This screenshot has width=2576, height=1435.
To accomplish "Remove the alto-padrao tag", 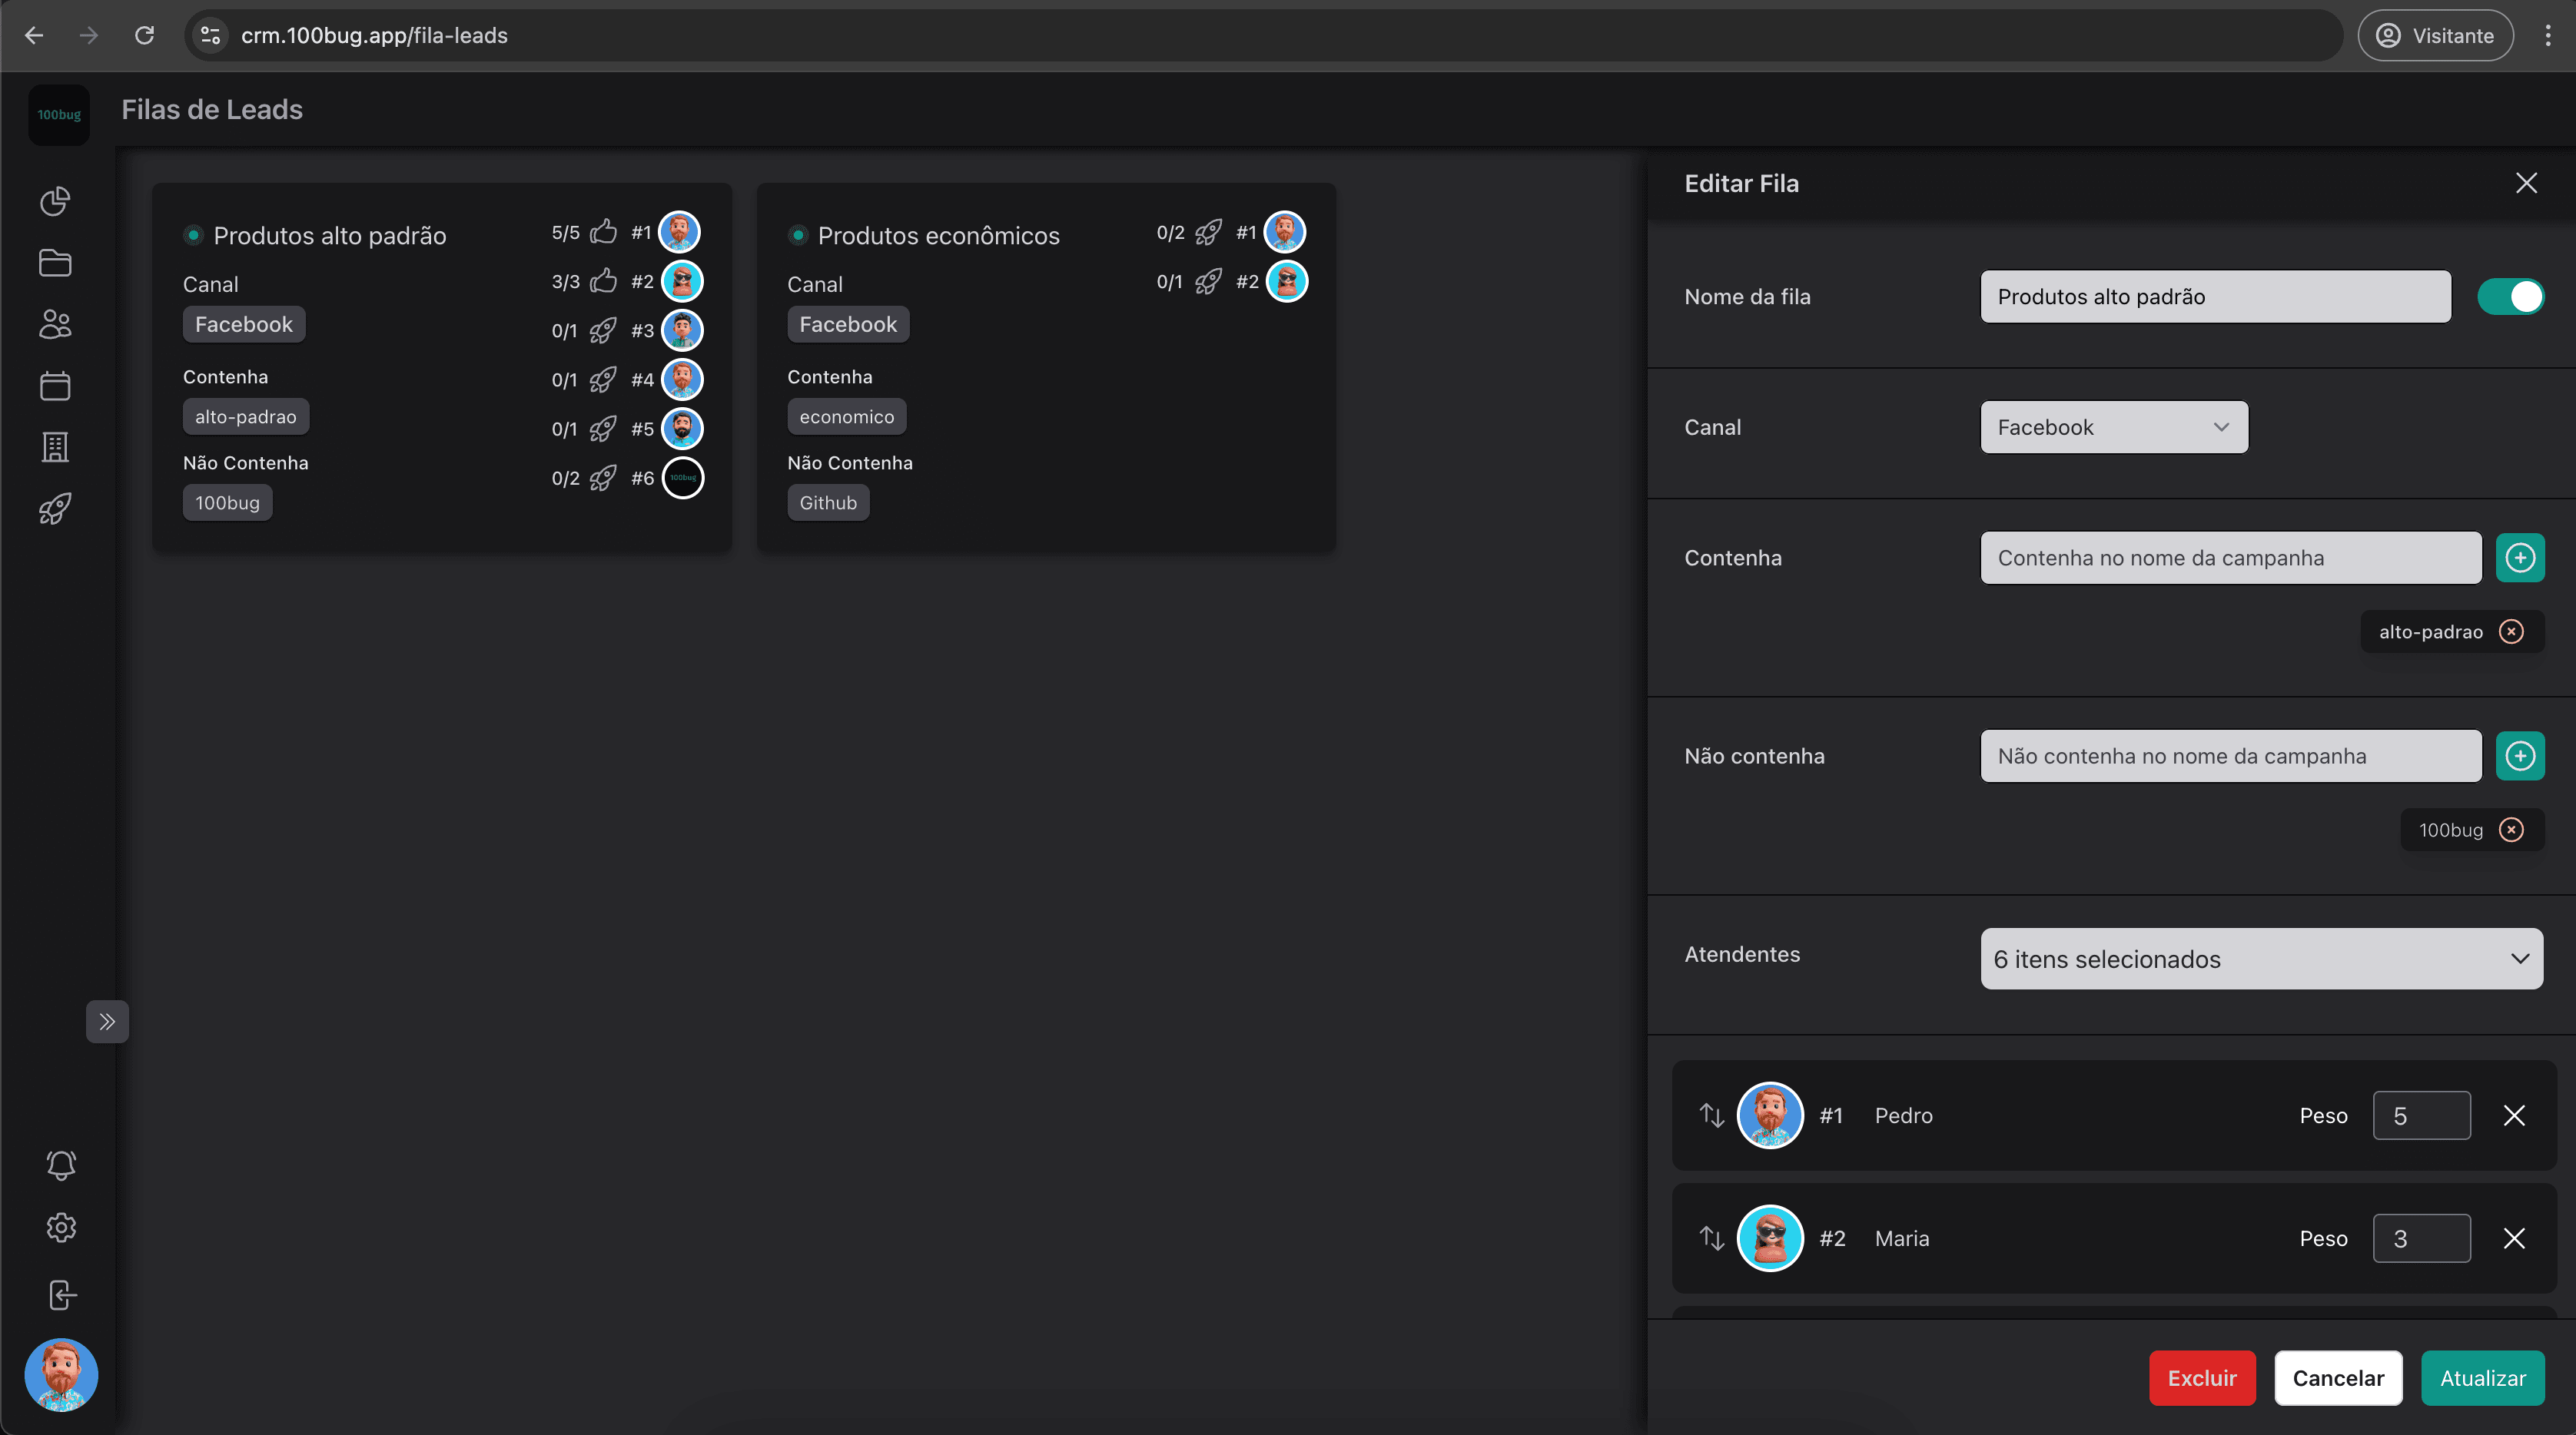I will [x=2511, y=631].
